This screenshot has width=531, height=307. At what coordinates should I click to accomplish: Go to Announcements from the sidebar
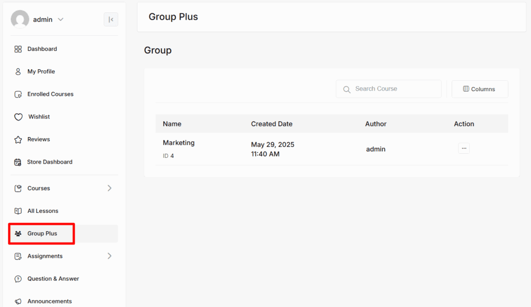(50, 301)
